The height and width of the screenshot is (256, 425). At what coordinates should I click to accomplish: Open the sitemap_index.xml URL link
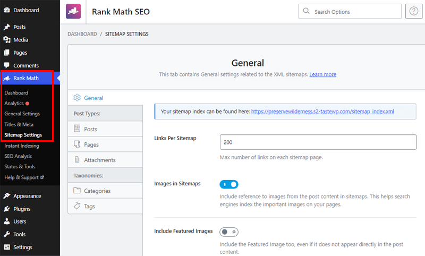pyautogui.click(x=322, y=112)
